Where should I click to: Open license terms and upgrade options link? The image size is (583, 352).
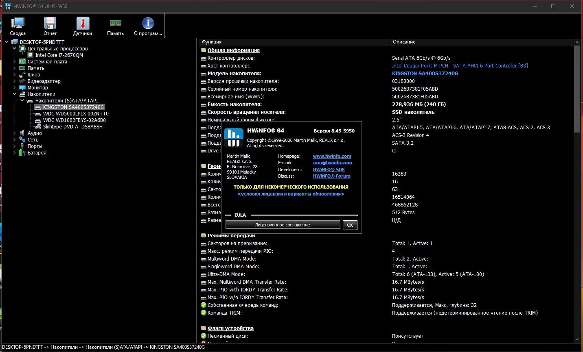pos(291,194)
